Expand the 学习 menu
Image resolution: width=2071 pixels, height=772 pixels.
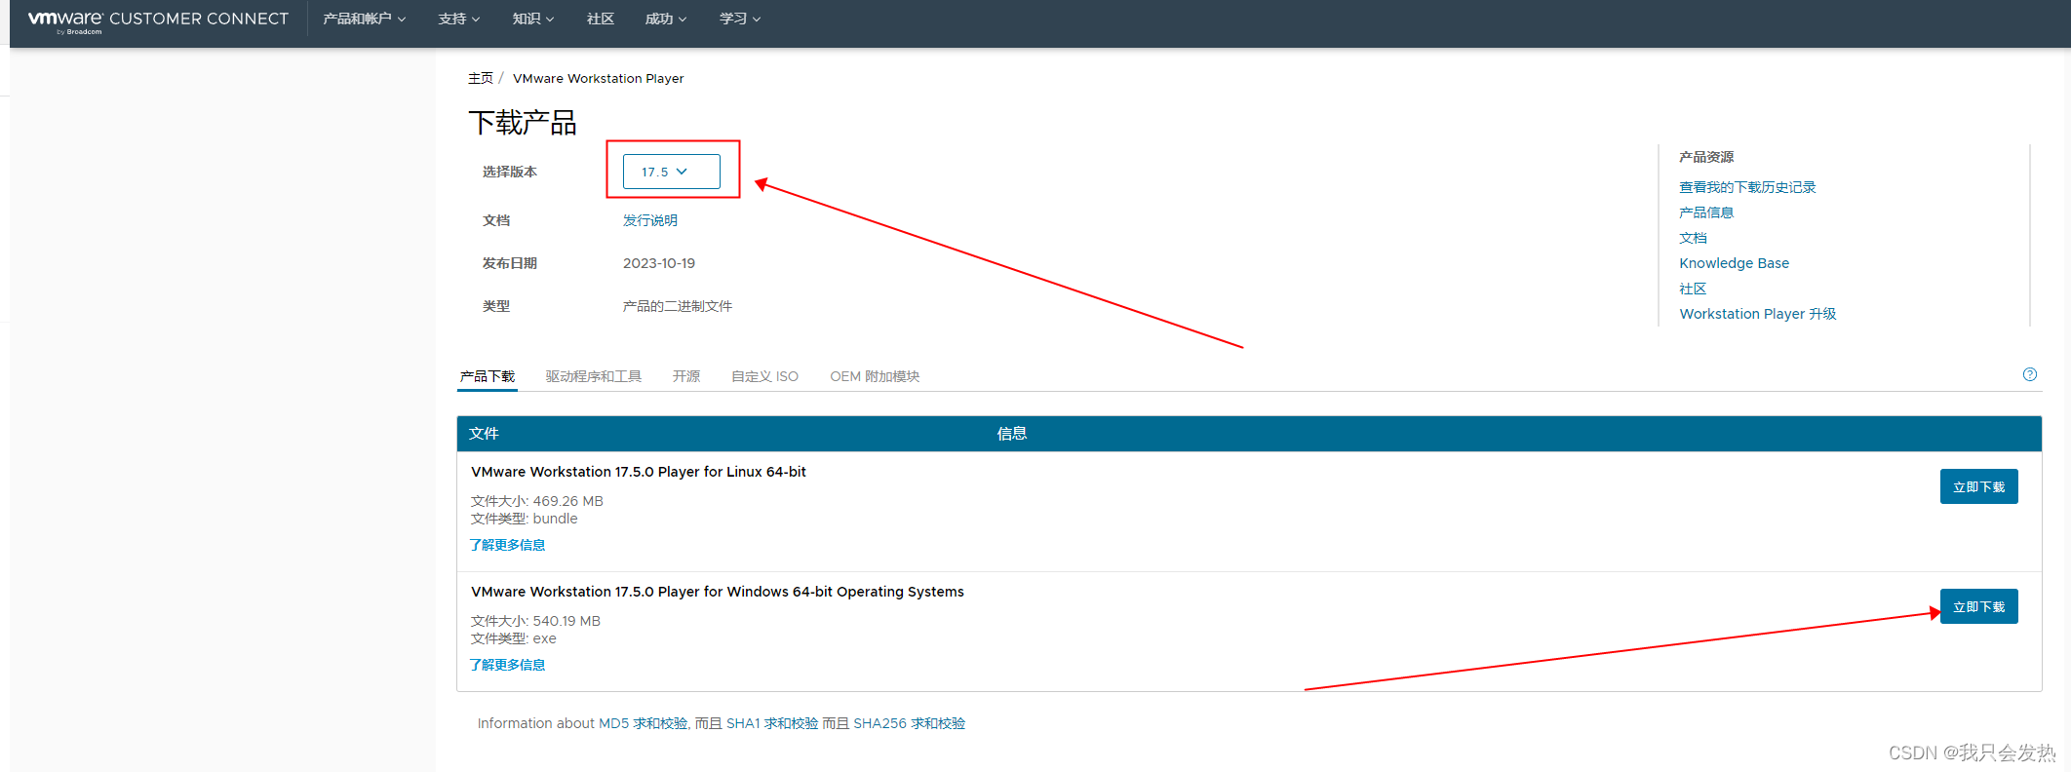tap(740, 19)
